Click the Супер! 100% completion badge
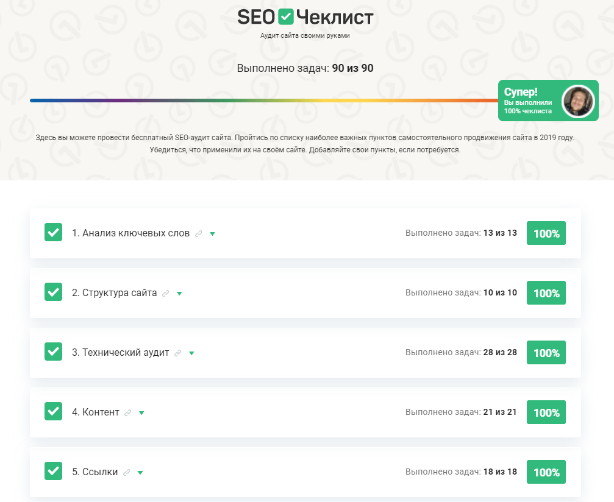This screenshot has width=614, height=502. pyautogui.click(x=528, y=101)
